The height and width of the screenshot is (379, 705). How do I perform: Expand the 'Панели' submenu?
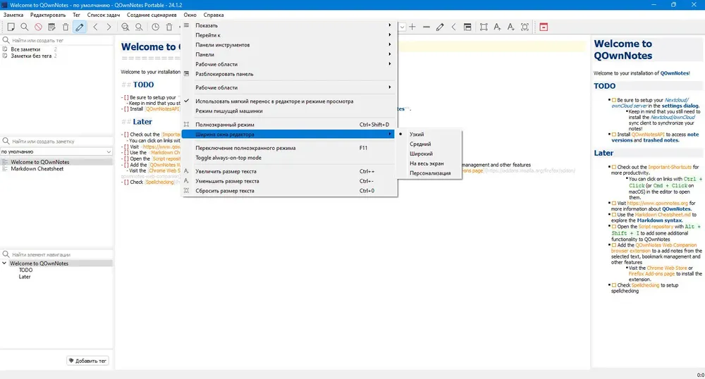pos(288,54)
